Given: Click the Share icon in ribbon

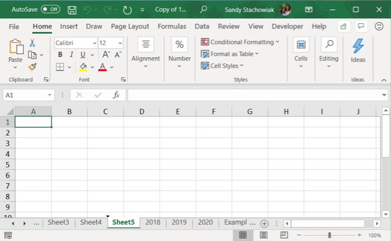Looking at the screenshot, I should [x=343, y=26].
